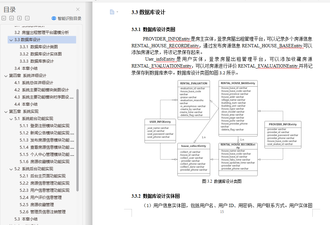Go to 5.1.4 查看房源信息模块功能

coord(47,147)
